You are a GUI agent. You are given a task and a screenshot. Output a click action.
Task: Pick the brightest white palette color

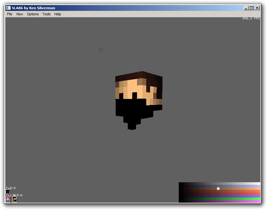259,184
